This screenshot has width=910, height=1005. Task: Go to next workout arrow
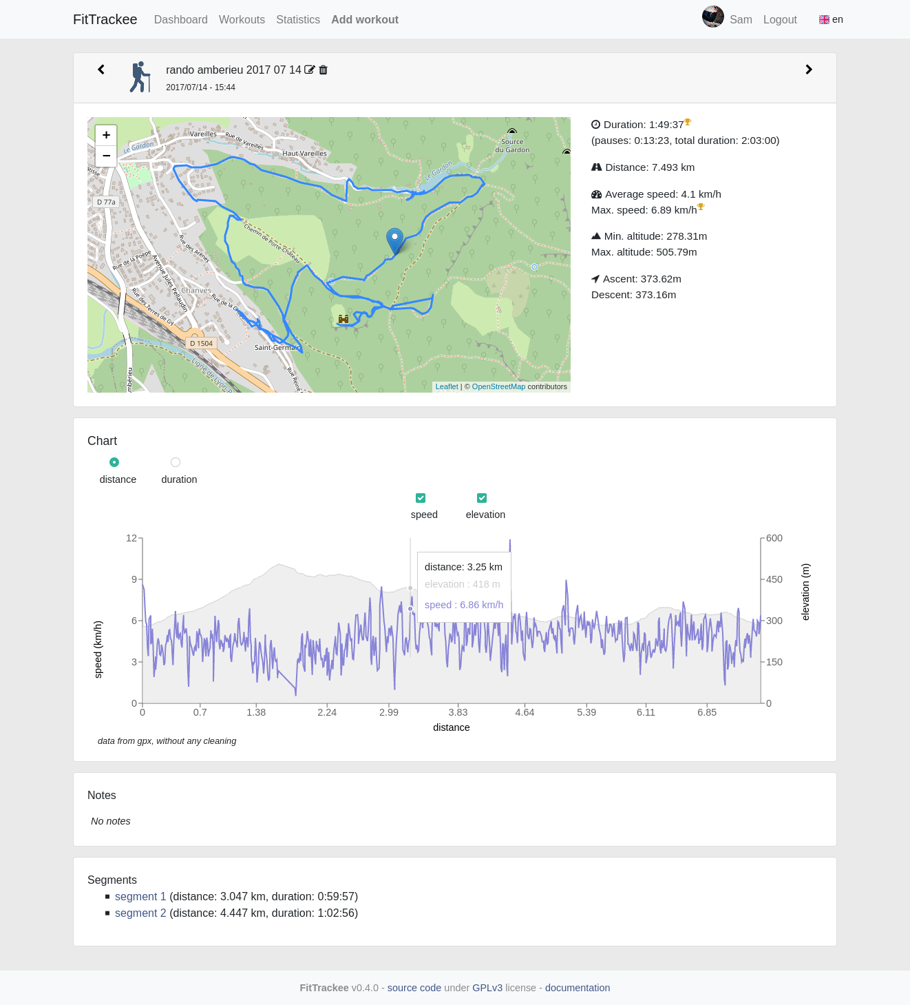(809, 70)
